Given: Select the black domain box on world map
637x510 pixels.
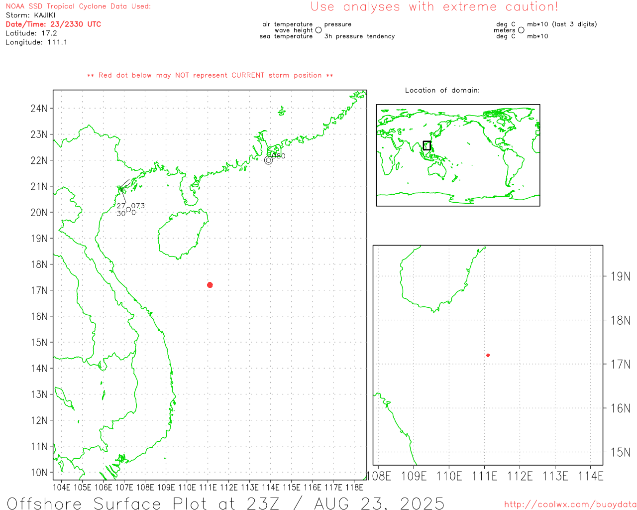Looking at the screenshot, I should point(426,145).
